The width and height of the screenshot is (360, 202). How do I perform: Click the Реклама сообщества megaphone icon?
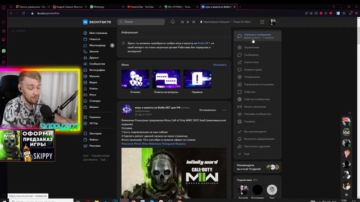[240, 114]
